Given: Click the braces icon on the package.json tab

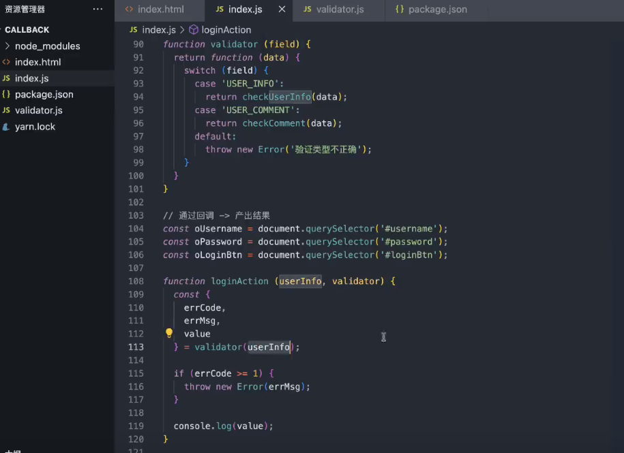Looking at the screenshot, I should coord(400,9).
